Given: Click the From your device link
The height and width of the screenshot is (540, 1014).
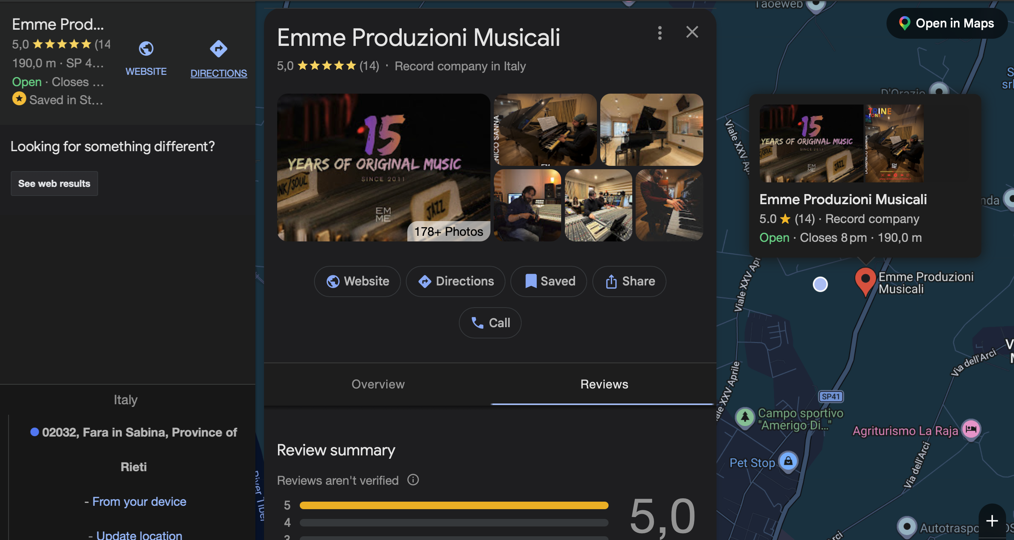Looking at the screenshot, I should pos(139,501).
